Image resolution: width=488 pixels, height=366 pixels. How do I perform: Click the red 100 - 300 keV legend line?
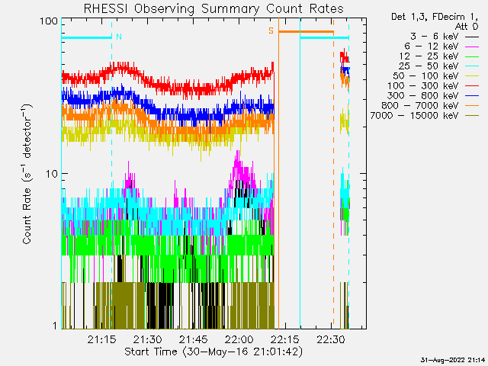pyautogui.click(x=472, y=86)
